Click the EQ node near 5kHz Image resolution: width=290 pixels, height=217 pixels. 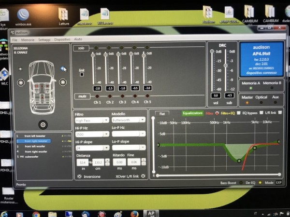(x=255, y=148)
